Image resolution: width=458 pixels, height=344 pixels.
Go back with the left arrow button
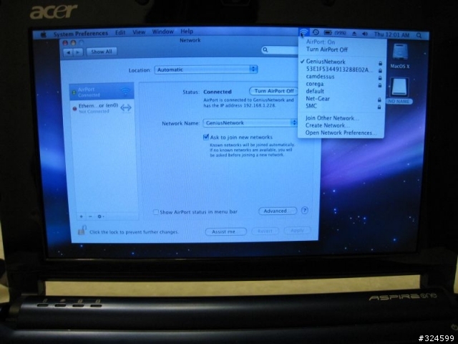(x=68, y=52)
